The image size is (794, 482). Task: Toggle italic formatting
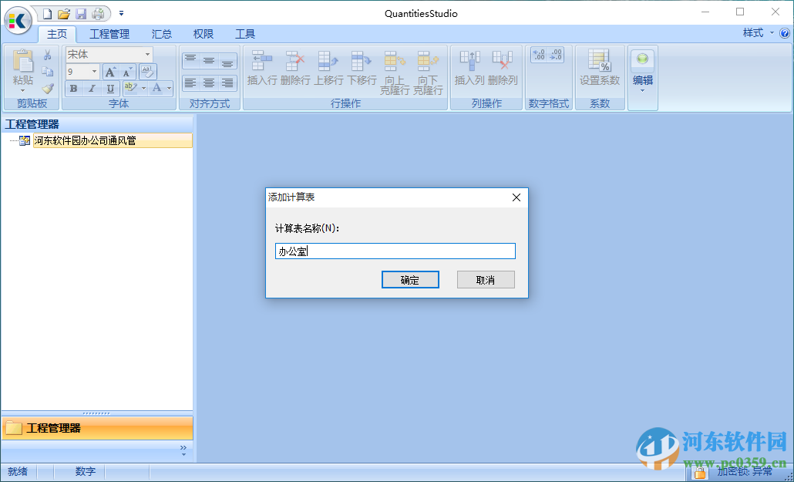pyautogui.click(x=92, y=88)
